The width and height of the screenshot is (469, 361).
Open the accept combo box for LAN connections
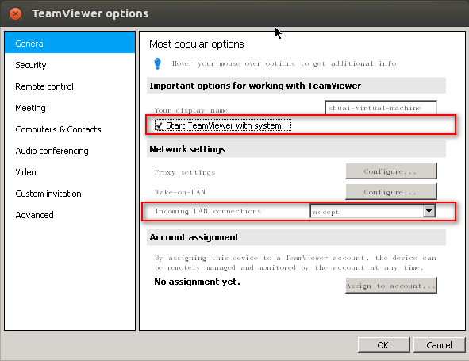tap(373, 211)
